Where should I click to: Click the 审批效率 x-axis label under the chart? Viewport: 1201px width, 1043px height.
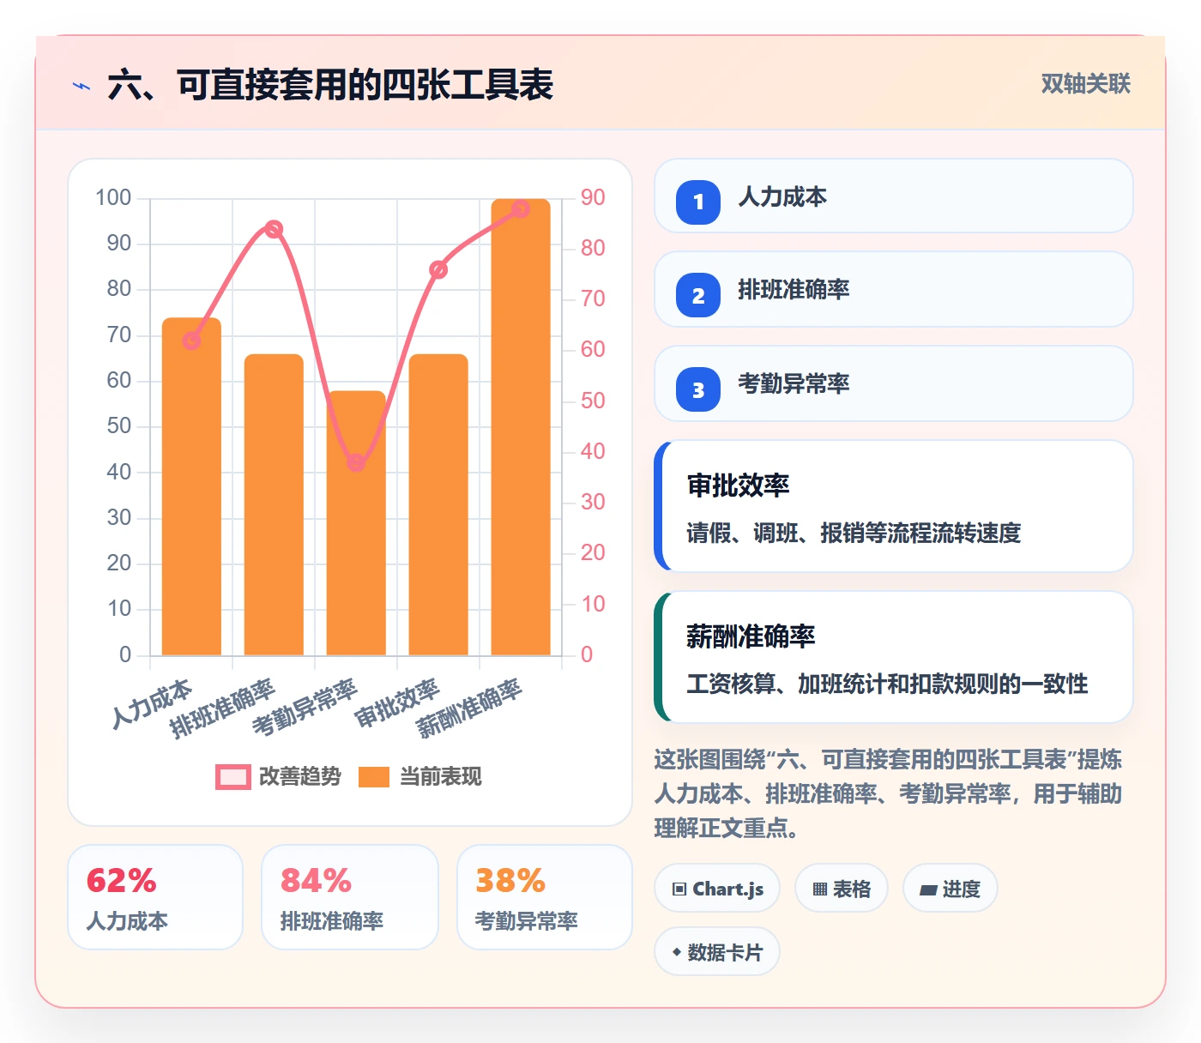397,702
